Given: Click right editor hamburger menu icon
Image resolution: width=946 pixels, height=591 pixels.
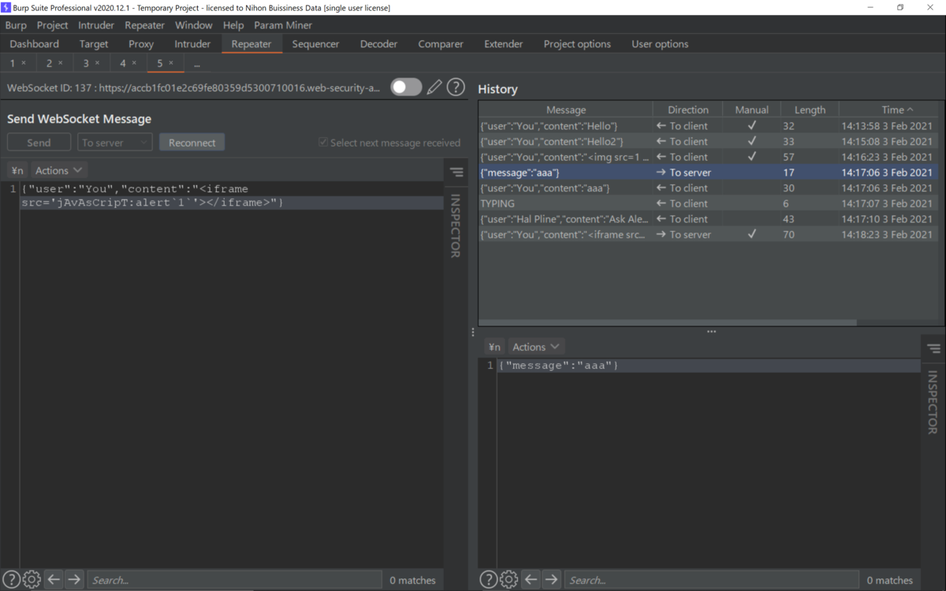Looking at the screenshot, I should click(933, 348).
